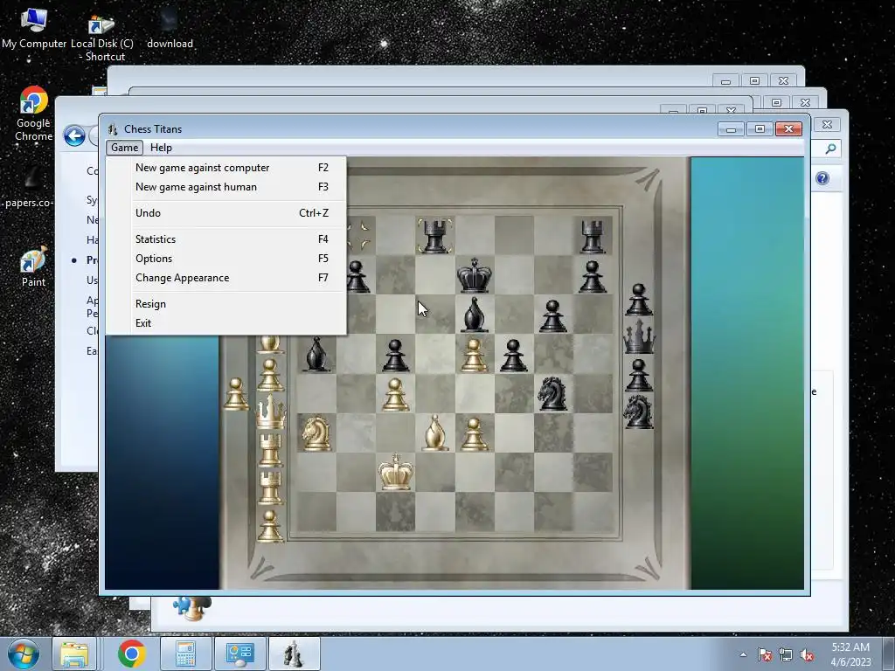
Task: Open the Paint desktop shortcut
Action: [x=34, y=267]
